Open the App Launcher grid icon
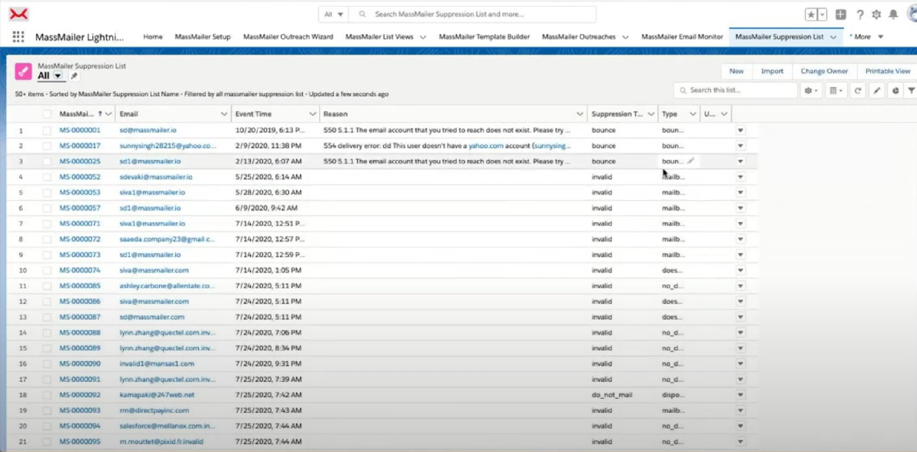Image resolution: width=917 pixels, height=452 pixels. point(18,37)
